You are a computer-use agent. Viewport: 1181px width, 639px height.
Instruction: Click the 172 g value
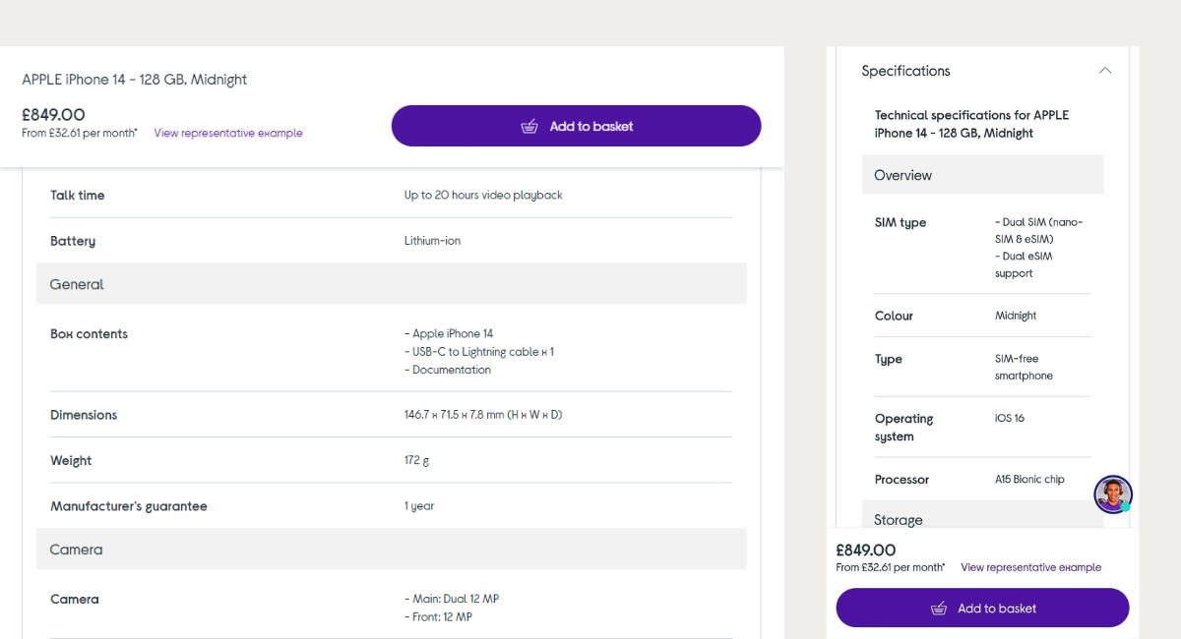coord(416,460)
